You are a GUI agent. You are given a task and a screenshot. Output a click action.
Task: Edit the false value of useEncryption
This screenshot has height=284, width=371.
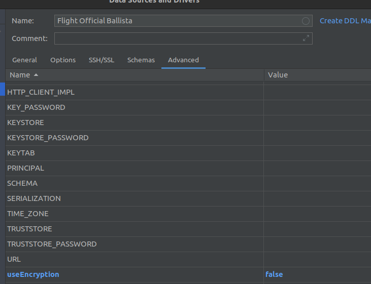click(274, 274)
